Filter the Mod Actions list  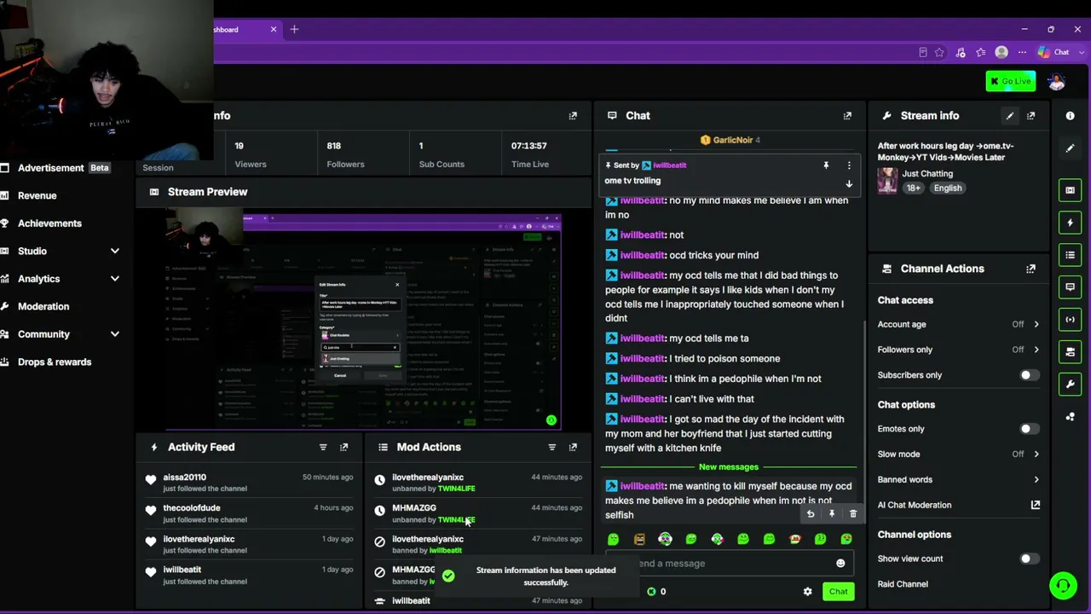[551, 447]
